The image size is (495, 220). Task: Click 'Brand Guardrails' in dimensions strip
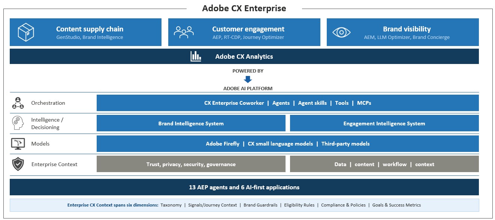pyautogui.click(x=260, y=205)
